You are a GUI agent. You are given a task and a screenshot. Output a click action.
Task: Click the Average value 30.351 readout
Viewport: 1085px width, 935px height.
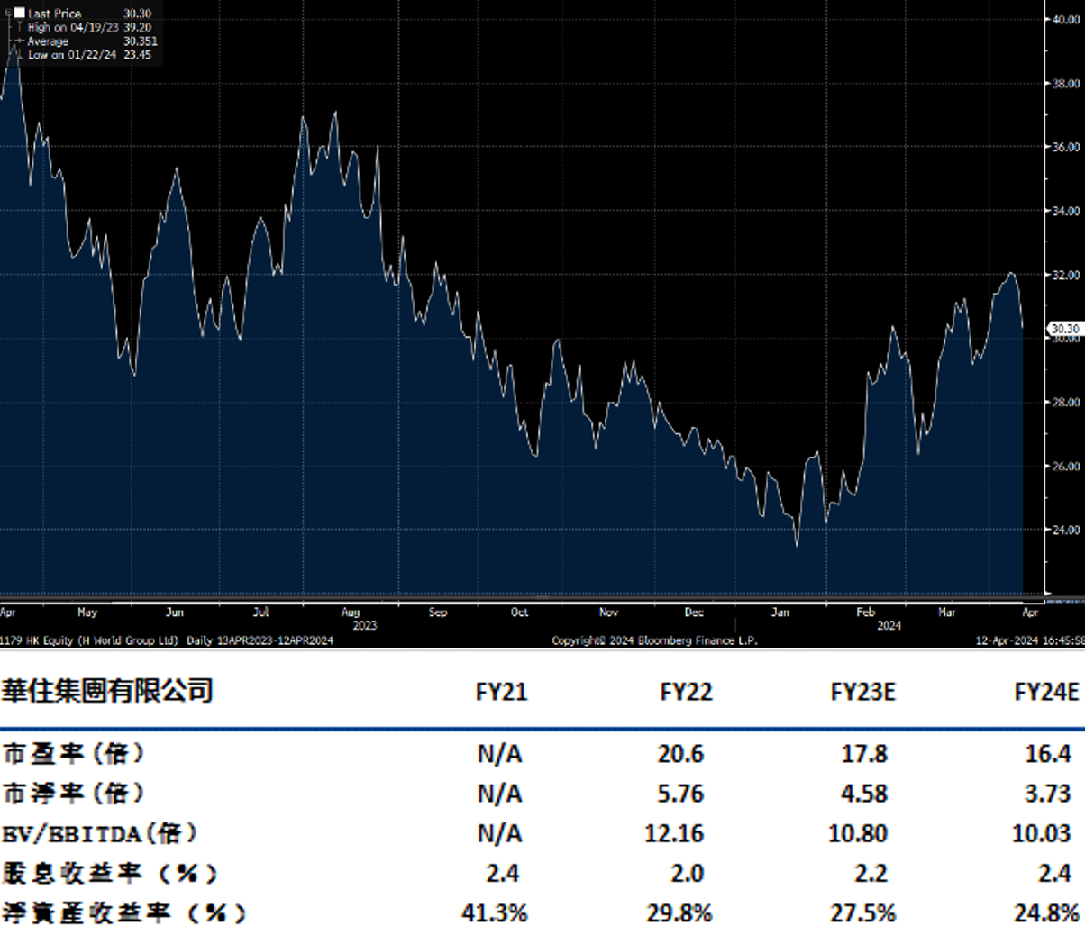[141, 41]
